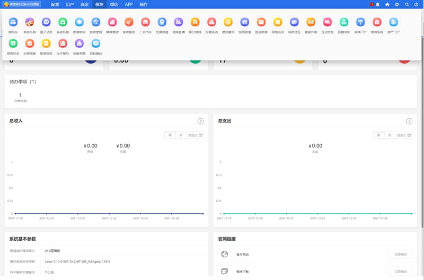This screenshot has width=424, height=280.
Task: Open the 招聘求职 module icon
Action: (x=344, y=22)
